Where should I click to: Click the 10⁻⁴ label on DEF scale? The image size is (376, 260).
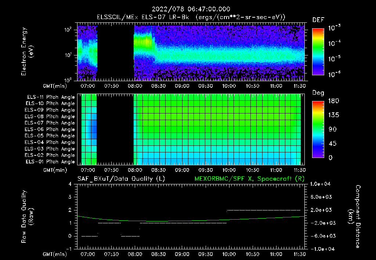[x=334, y=43]
